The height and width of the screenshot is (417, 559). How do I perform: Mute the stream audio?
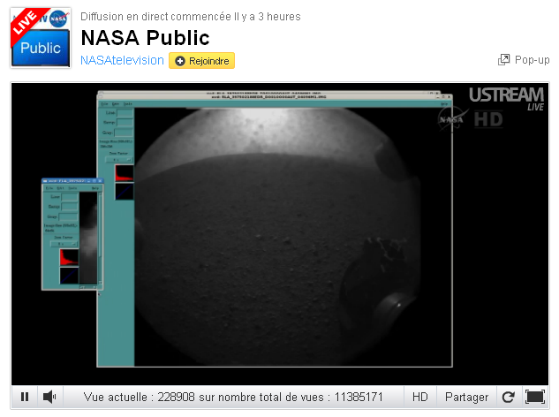click(x=50, y=398)
